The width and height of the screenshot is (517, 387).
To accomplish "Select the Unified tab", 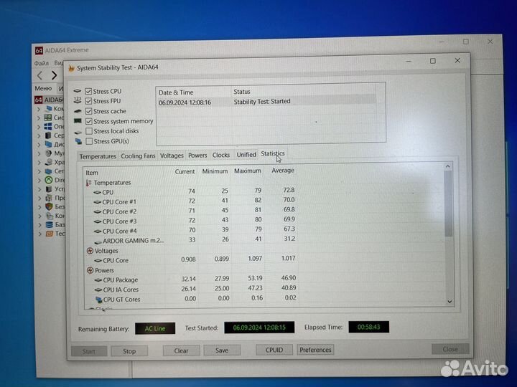I will [x=246, y=155].
